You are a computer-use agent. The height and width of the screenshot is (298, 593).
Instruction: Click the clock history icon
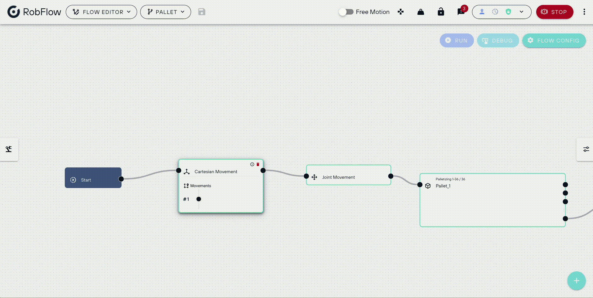[x=495, y=11]
